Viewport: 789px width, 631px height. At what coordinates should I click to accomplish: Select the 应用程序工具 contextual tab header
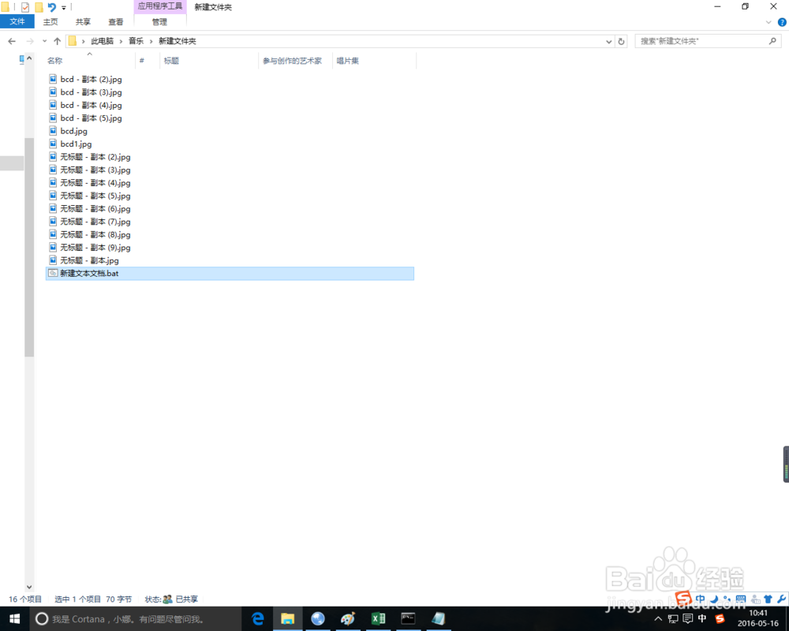(x=160, y=6)
